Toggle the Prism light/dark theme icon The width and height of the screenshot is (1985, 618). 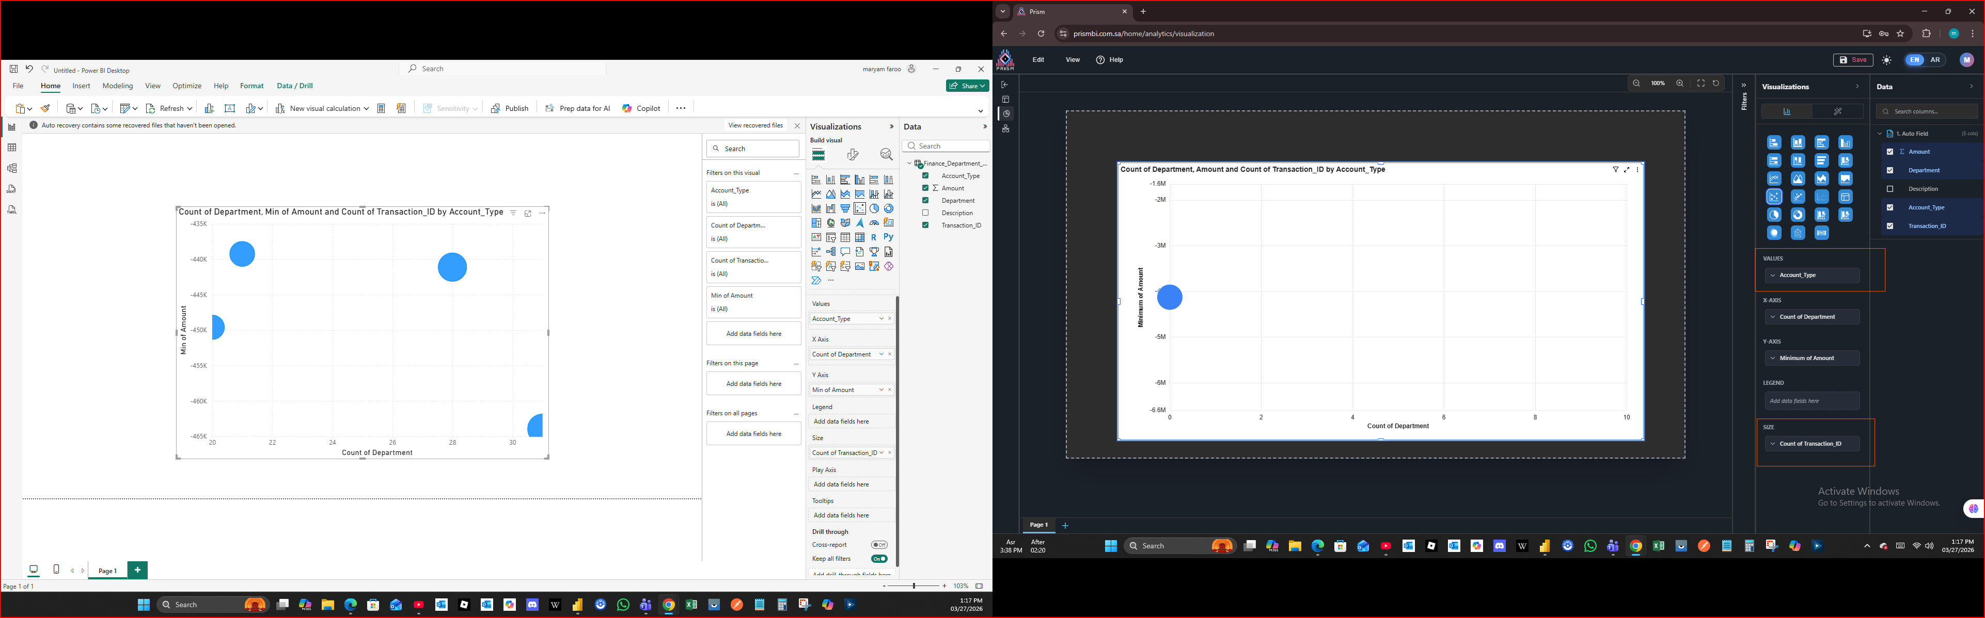pyautogui.click(x=1886, y=60)
